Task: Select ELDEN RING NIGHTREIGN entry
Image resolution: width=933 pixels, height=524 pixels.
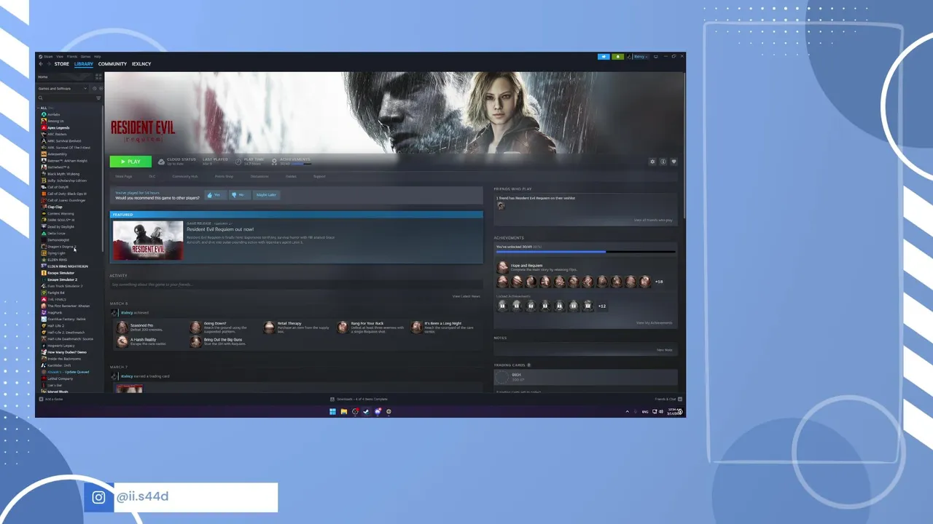Action: (x=68, y=266)
